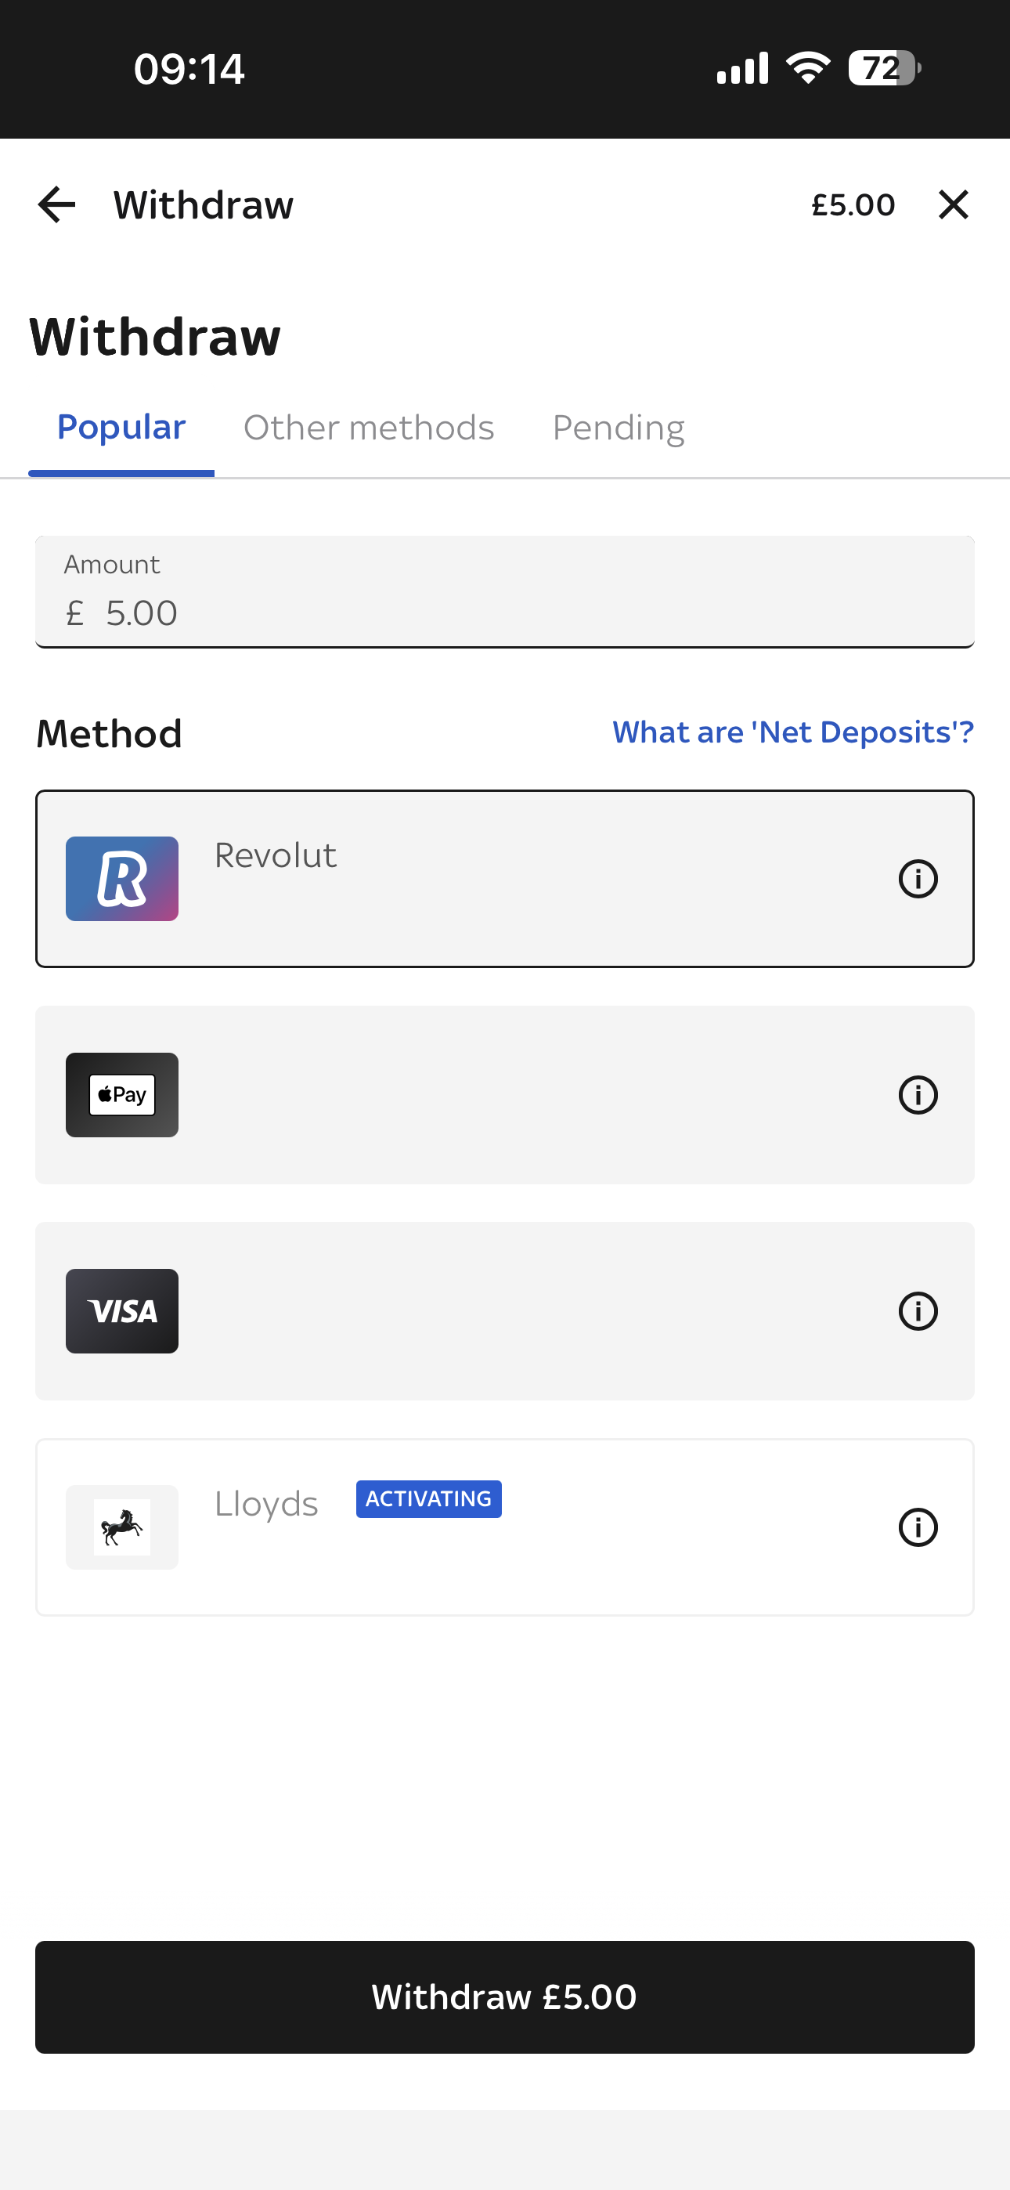Screen dimensions: 1010x2190
Task: Tap the Withdraw £5.00 button
Action: 505,1997
